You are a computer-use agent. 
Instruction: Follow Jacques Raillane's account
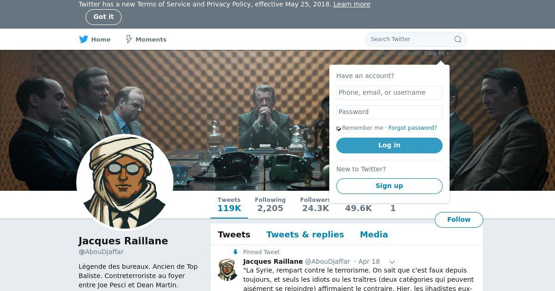(459, 219)
